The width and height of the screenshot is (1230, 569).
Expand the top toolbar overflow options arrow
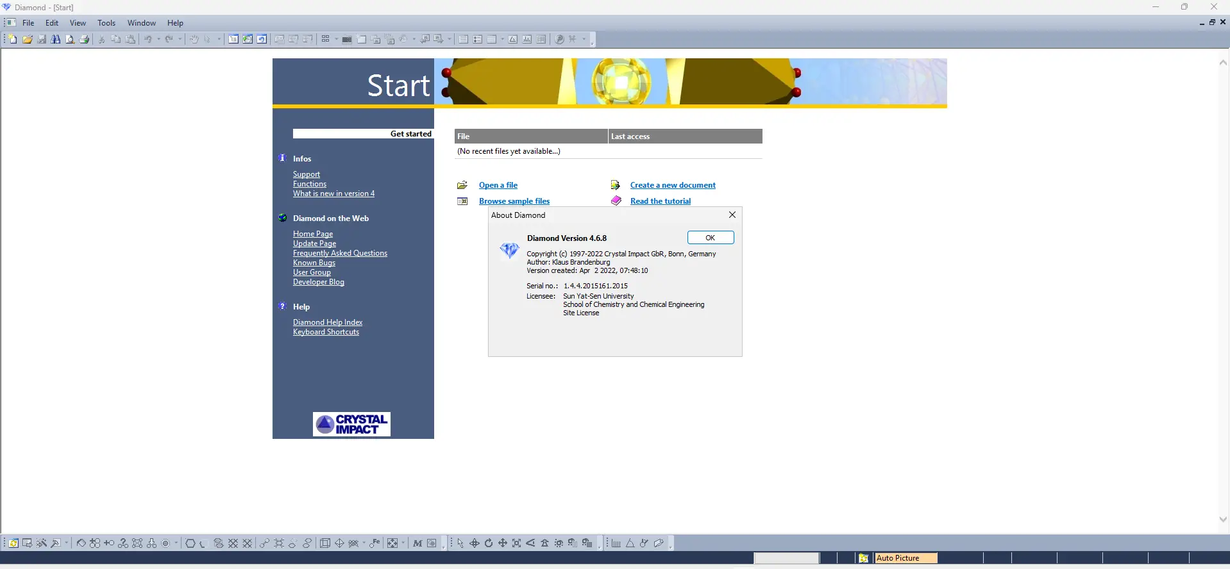(x=592, y=40)
